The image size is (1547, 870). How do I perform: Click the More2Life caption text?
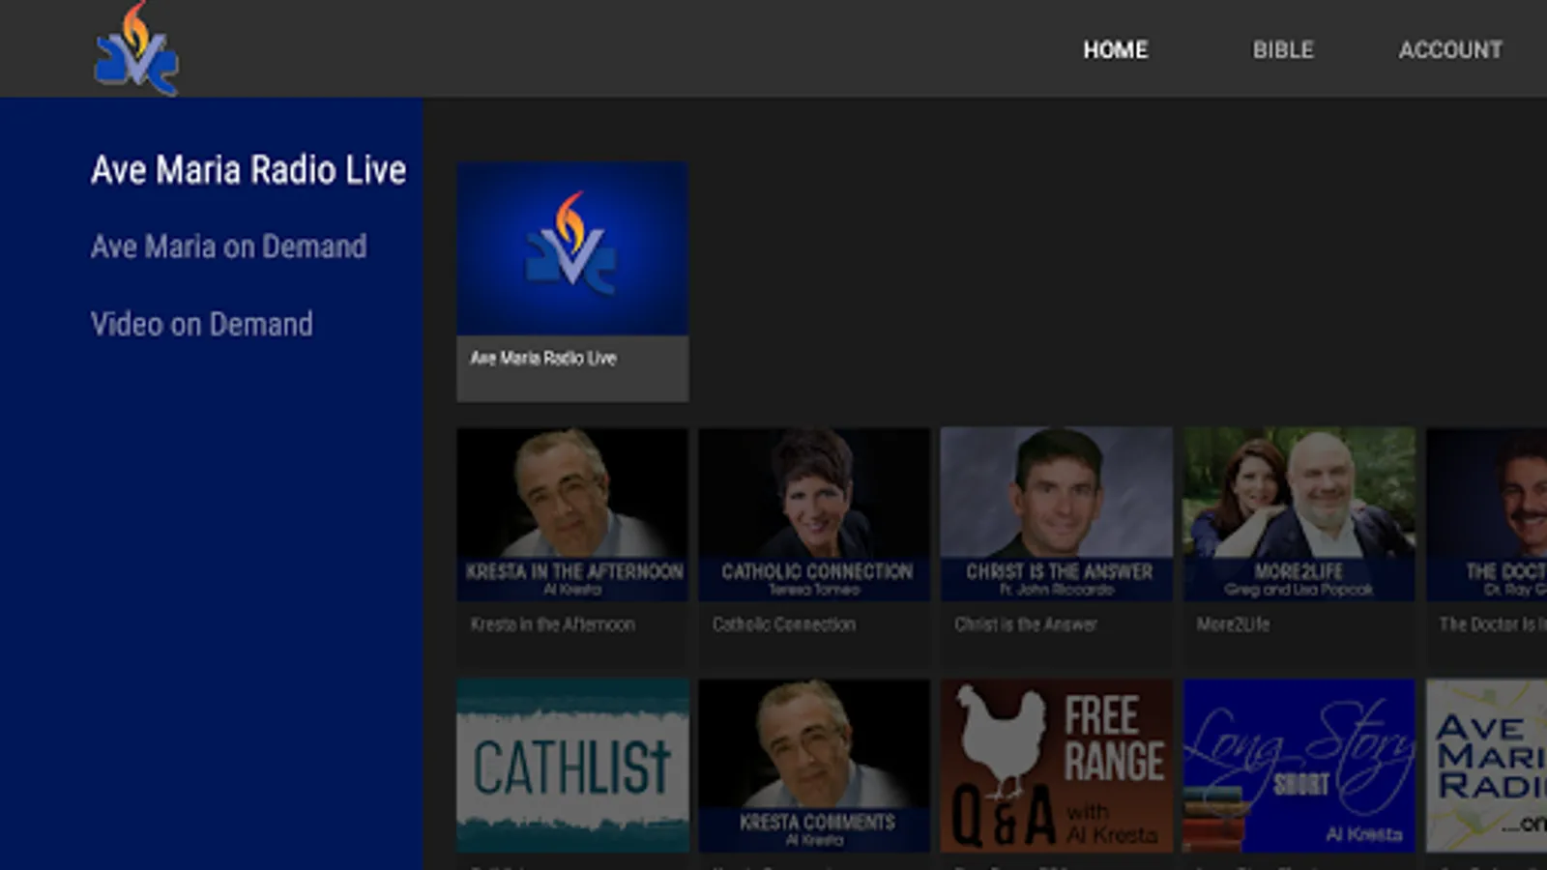tap(1233, 624)
